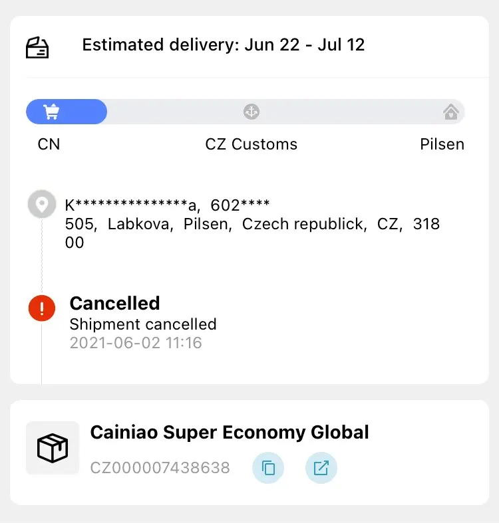Click the red cancelled alert icon
The width and height of the screenshot is (499, 523).
pyautogui.click(x=42, y=308)
